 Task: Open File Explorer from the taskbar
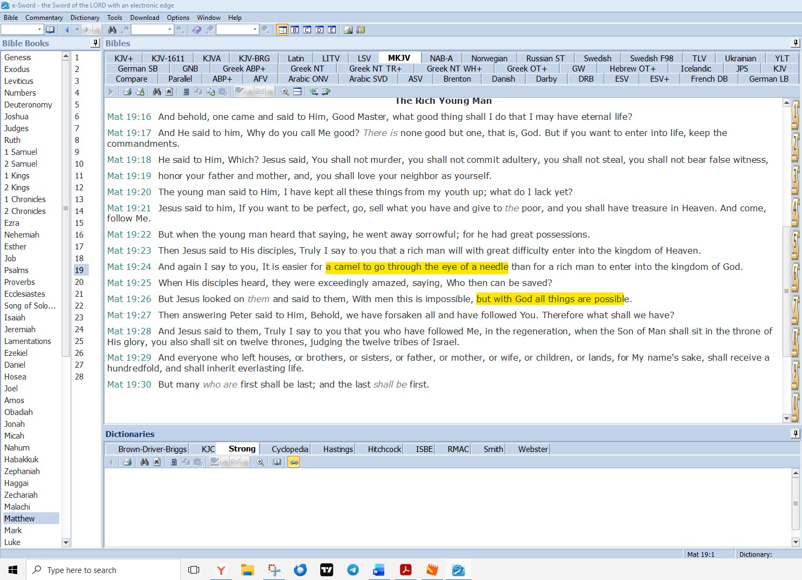point(248,570)
